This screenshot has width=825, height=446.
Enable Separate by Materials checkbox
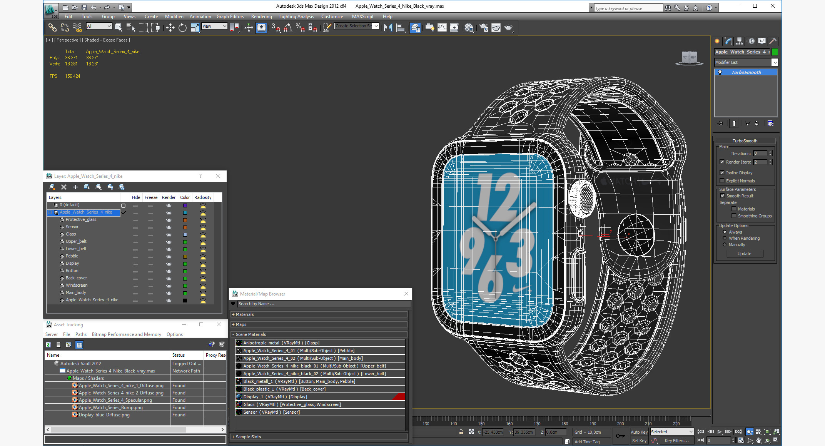(x=734, y=209)
